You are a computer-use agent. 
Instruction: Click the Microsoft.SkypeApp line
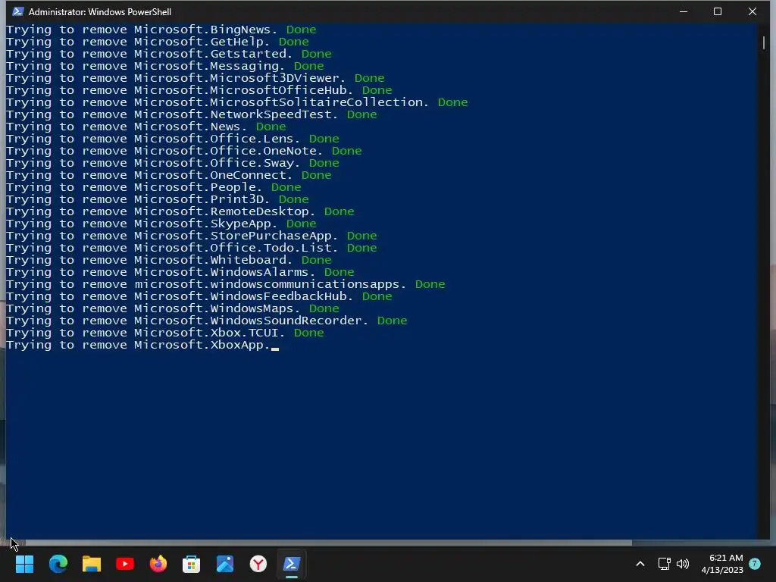161,224
